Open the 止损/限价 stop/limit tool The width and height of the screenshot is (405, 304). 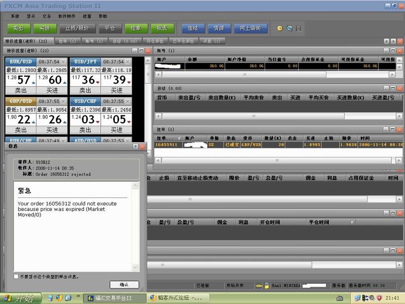[x=77, y=28]
